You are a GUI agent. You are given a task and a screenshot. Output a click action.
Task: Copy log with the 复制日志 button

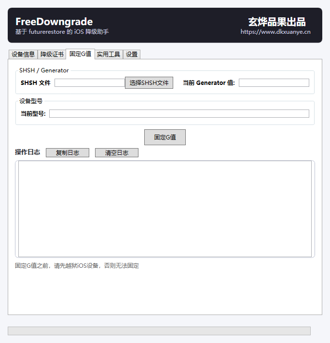68,153
